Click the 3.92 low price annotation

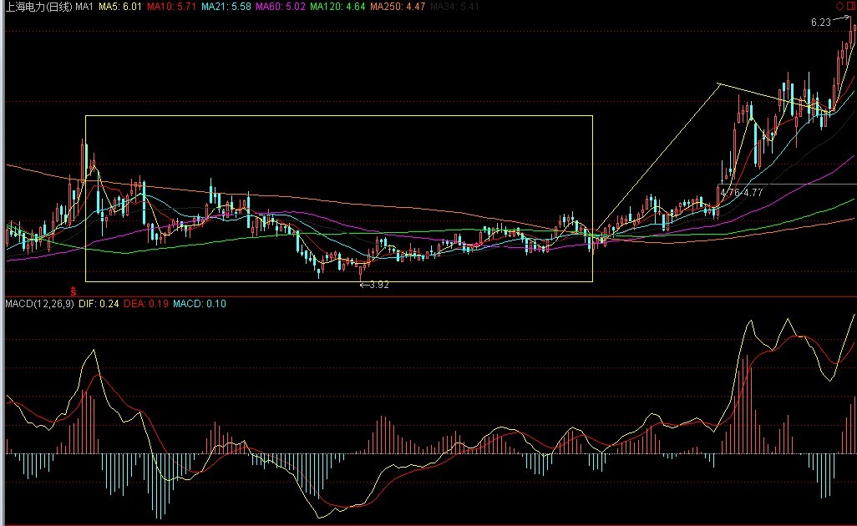pyautogui.click(x=375, y=285)
